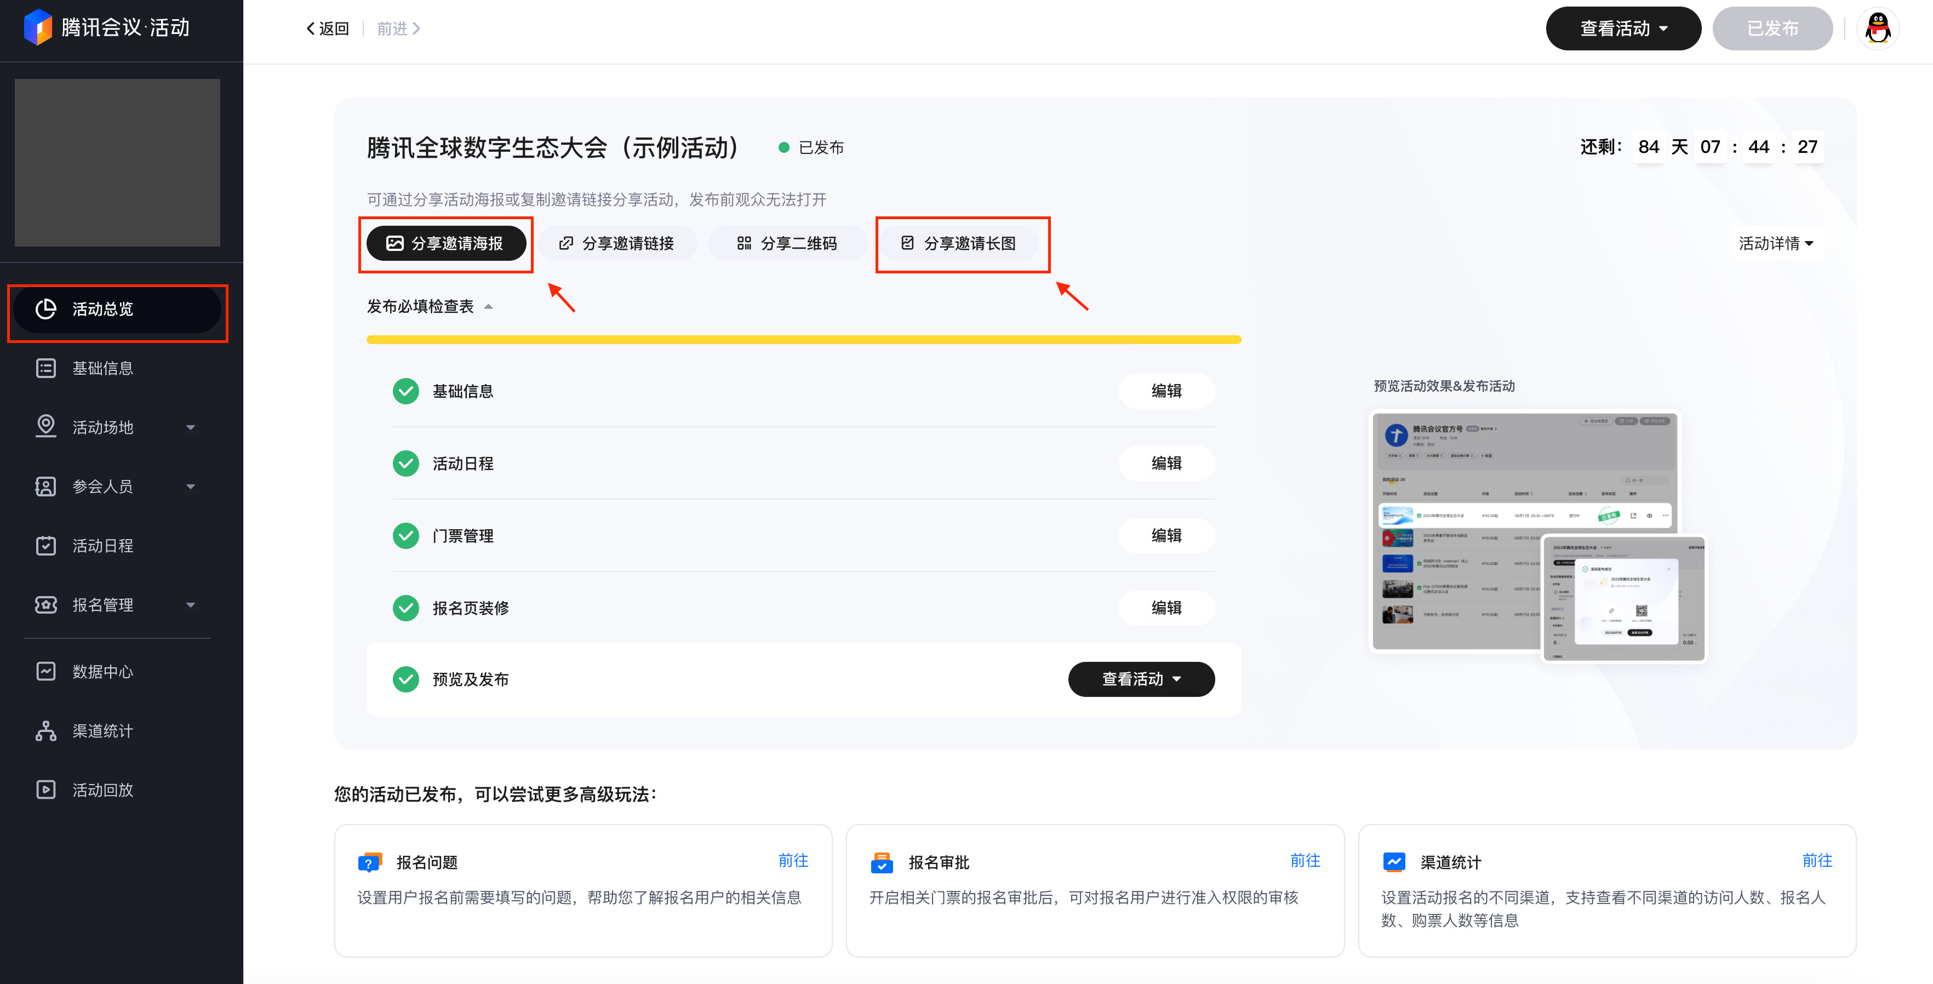Click the 报名管理 ticket icon
This screenshot has height=984, width=1933.
click(x=46, y=604)
